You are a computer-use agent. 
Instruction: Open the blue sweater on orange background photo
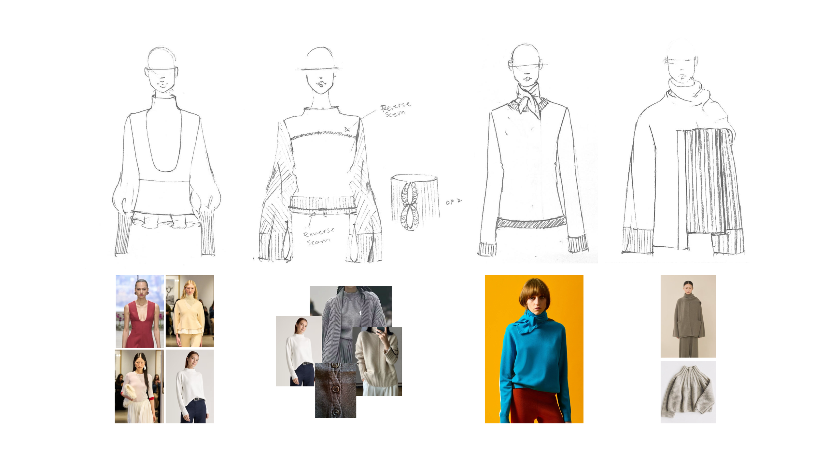[x=534, y=349]
